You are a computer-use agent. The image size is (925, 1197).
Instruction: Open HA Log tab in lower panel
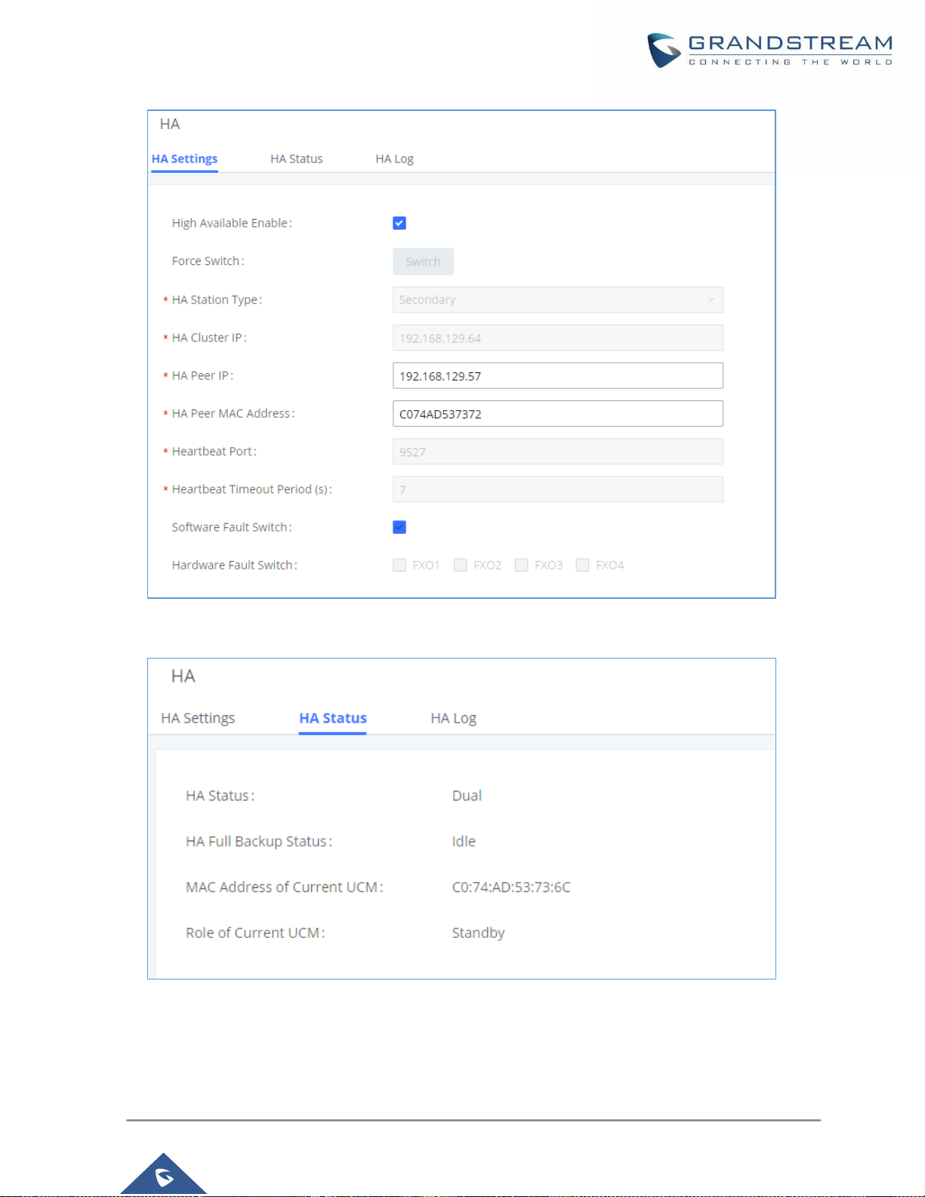tap(453, 718)
